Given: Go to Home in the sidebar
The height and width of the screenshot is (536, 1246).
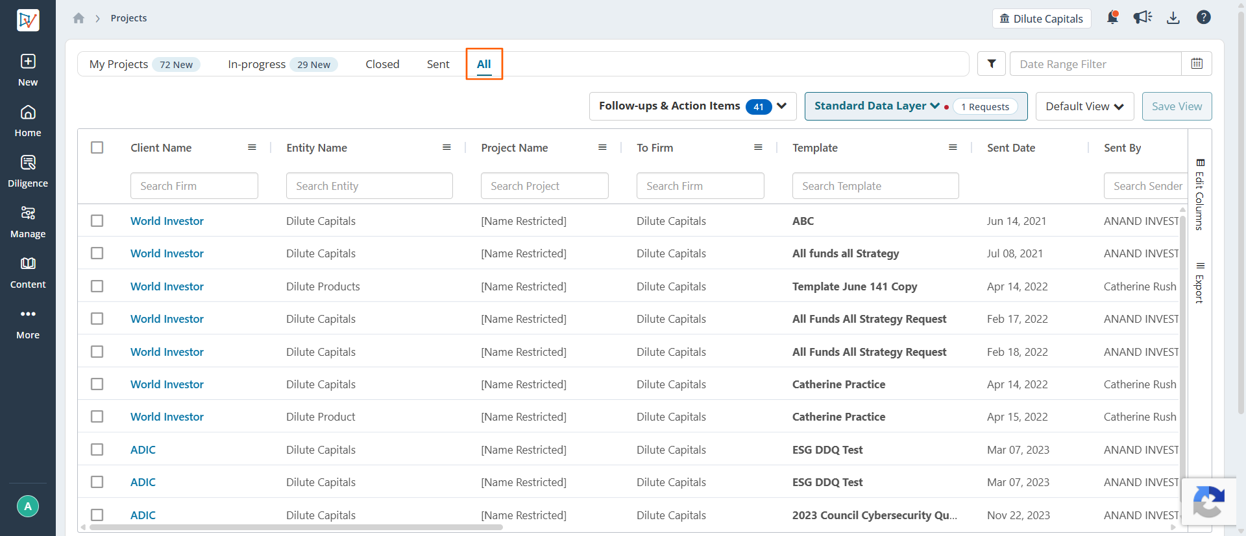Looking at the screenshot, I should click(x=28, y=121).
